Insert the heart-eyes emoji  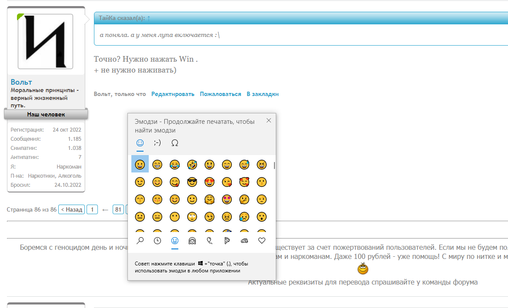tap(210, 182)
